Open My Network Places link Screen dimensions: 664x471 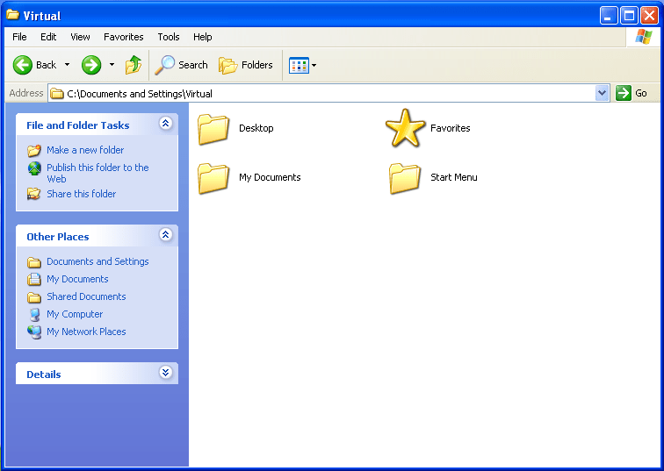click(x=86, y=332)
